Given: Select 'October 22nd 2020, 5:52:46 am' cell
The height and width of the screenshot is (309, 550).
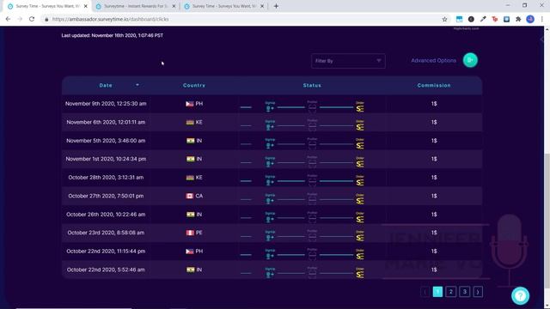Looking at the screenshot, I should (x=106, y=270).
